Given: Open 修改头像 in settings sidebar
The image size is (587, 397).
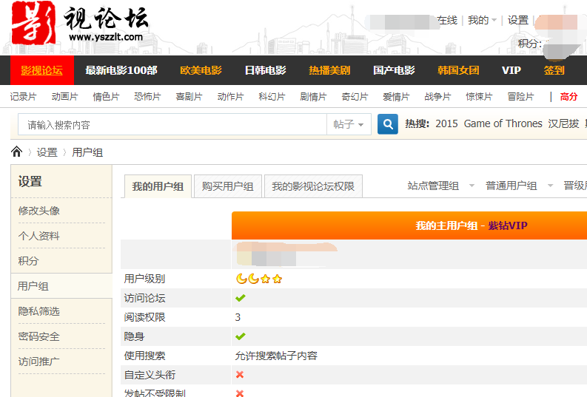Looking at the screenshot, I should [x=39, y=211].
